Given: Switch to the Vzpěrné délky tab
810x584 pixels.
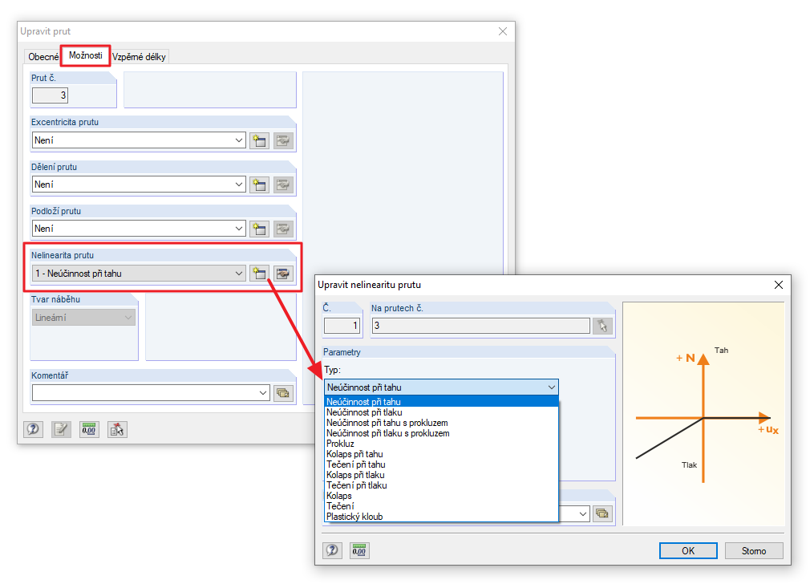Looking at the screenshot, I should coord(139,57).
